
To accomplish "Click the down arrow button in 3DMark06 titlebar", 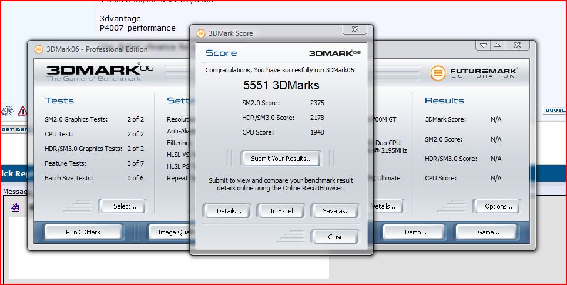I will click(x=483, y=45).
